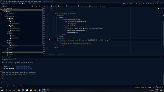Click Expand All icon in Project panel
164x92 pixels.
click(x=34, y=6)
